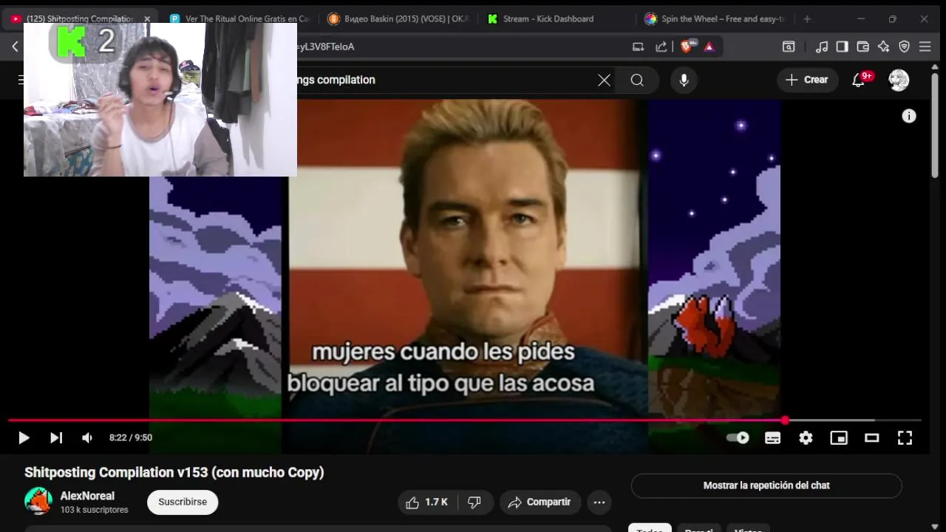Click the 103 k suscriptores text
Image resolution: width=946 pixels, height=532 pixels.
[94, 510]
